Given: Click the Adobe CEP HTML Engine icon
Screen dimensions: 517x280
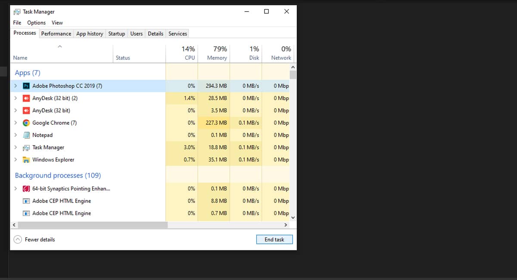Looking at the screenshot, I should pos(26,201).
